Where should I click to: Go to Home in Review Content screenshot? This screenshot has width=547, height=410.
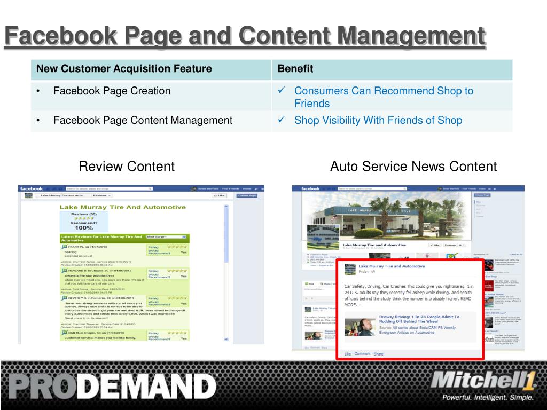coord(247,188)
